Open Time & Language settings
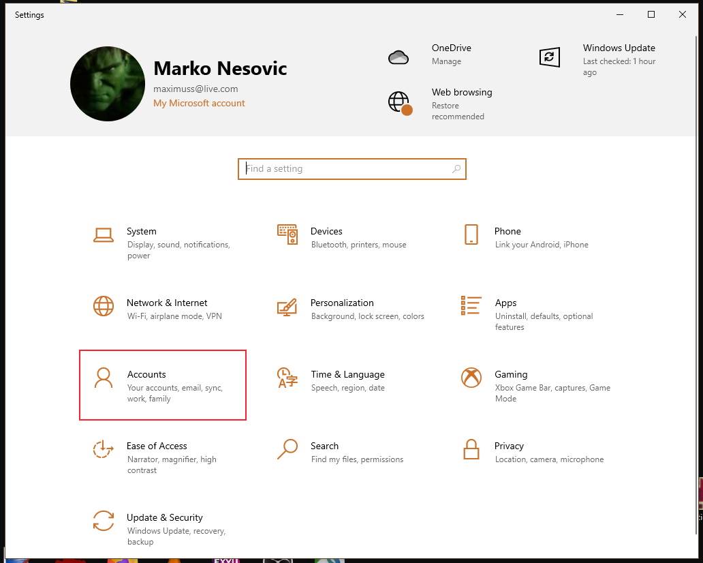Viewport: 703px width, 563px height. [x=347, y=374]
